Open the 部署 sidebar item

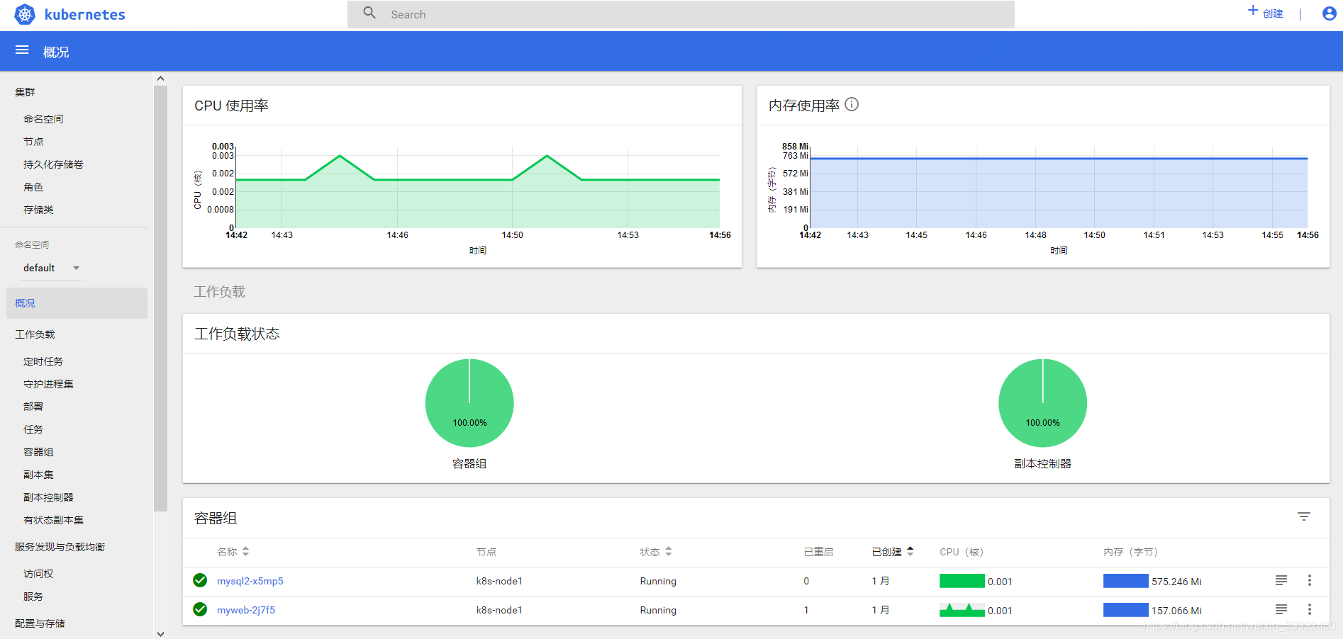pos(33,407)
